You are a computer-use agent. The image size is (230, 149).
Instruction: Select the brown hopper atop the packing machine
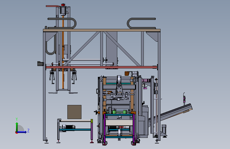tap(127, 73)
